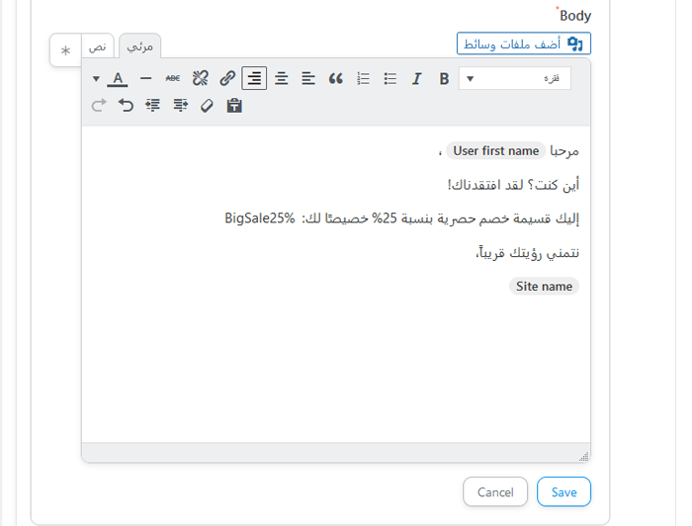692x526 pixels.
Task: Redo the last edit
Action: tap(99, 106)
